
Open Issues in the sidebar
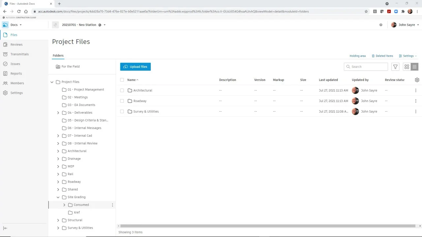[15, 64]
